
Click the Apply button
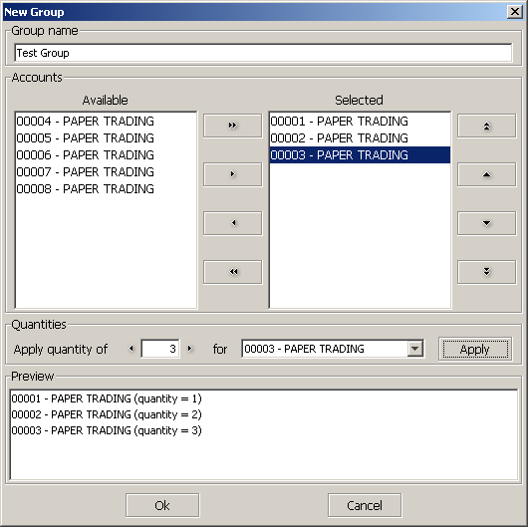pyautogui.click(x=475, y=349)
